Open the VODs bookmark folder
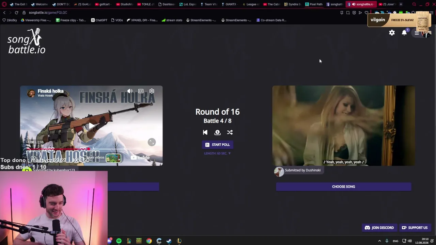 coord(117,20)
